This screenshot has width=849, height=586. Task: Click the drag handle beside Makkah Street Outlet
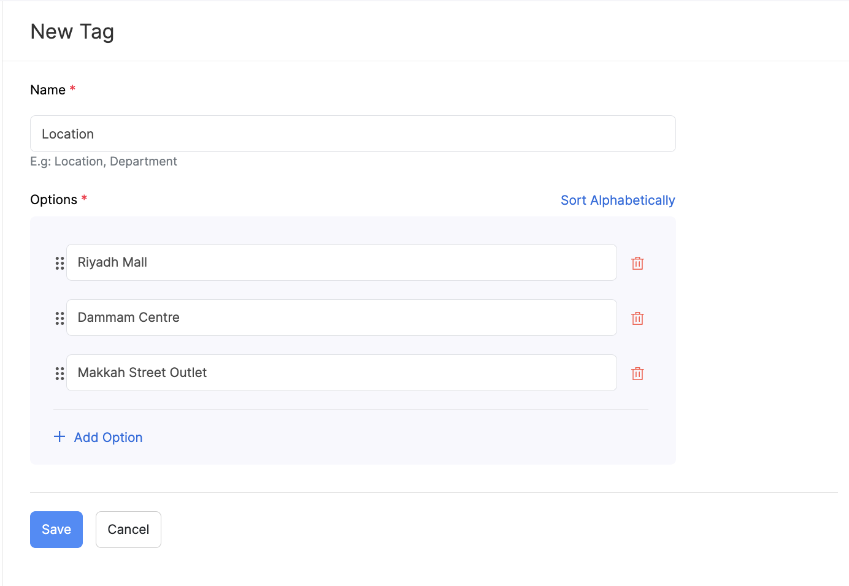60,373
